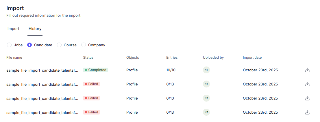The height and width of the screenshot is (122, 320).
Task: Open the first sample_file_import_candidate file name
Action: pyautogui.click(x=42, y=70)
